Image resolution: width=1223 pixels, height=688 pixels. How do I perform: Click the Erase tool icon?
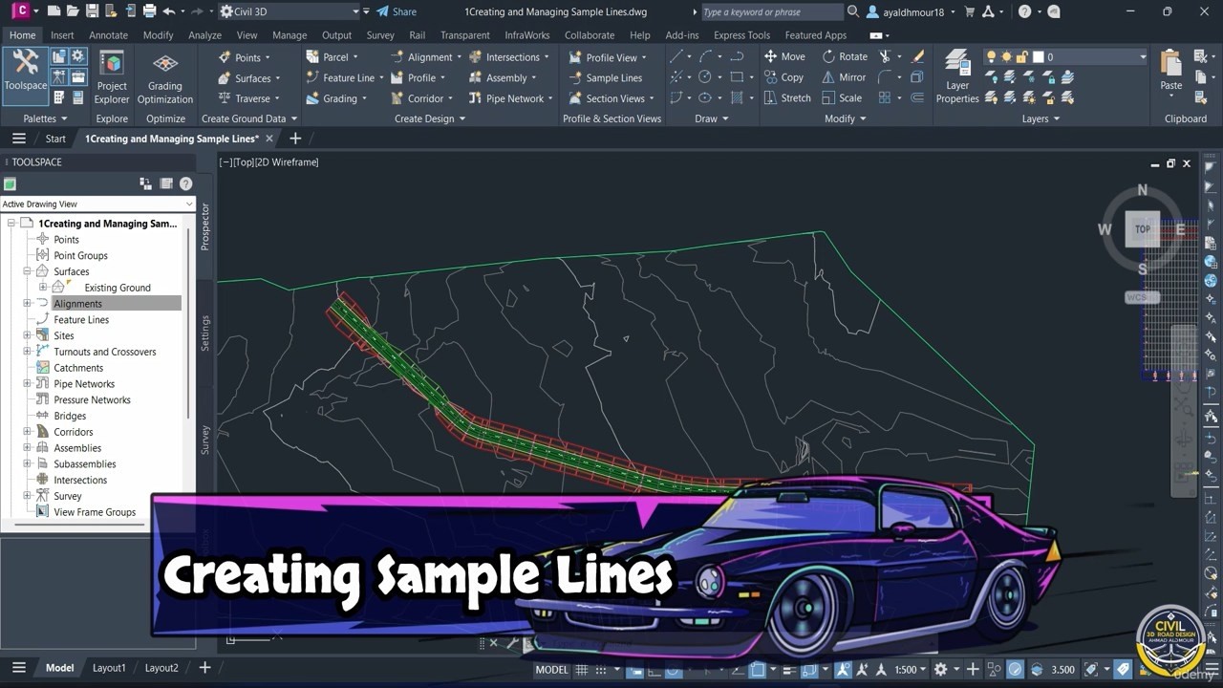(x=918, y=56)
